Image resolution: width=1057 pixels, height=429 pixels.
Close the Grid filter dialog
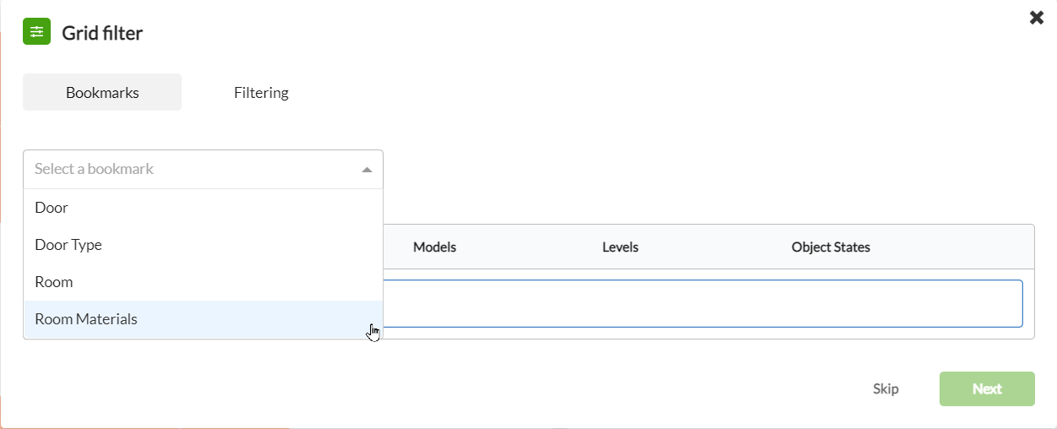click(x=1037, y=17)
